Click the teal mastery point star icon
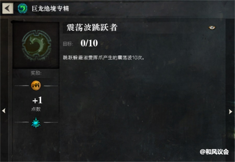 (x=36, y=123)
